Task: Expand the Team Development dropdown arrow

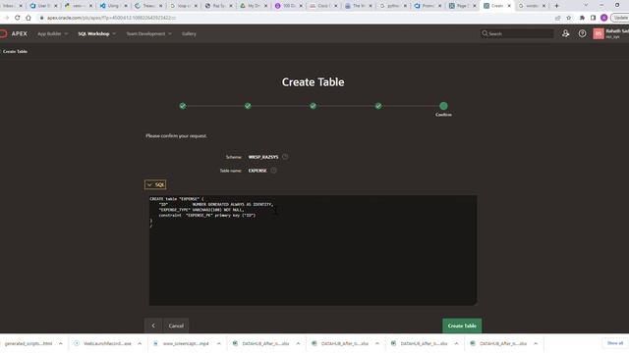Action: point(170,34)
